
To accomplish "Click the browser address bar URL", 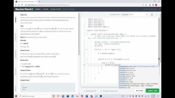I will pyautogui.click(x=48, y=5).
